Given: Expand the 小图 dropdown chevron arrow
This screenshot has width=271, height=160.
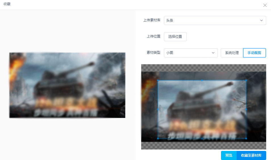Looking at the screenshot, I should click(x=213, y=53).
